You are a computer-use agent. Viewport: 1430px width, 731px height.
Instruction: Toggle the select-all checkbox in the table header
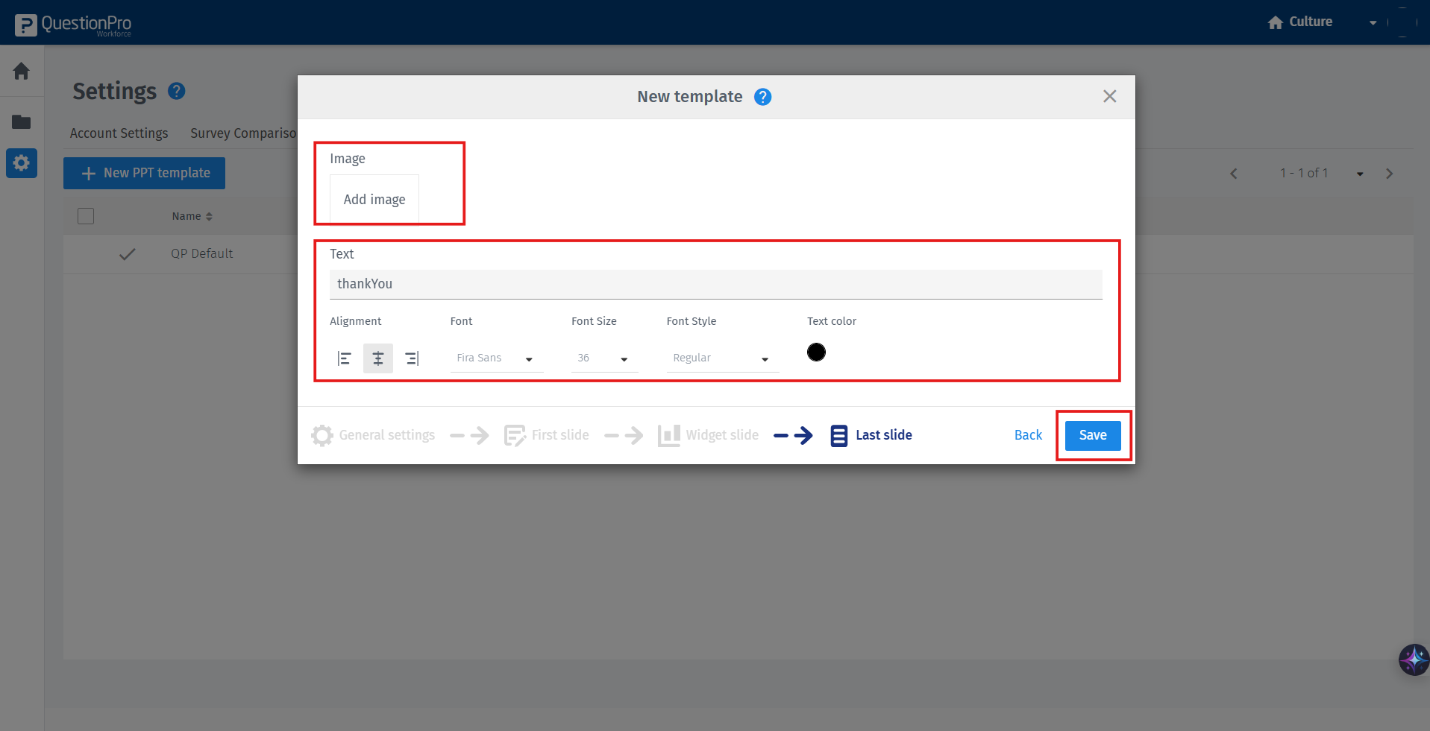(85, 215)
